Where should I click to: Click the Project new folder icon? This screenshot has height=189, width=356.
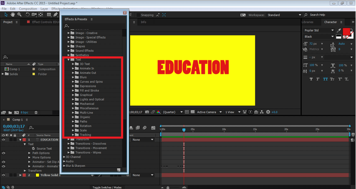pyautogui.click(x=10, y=113)
